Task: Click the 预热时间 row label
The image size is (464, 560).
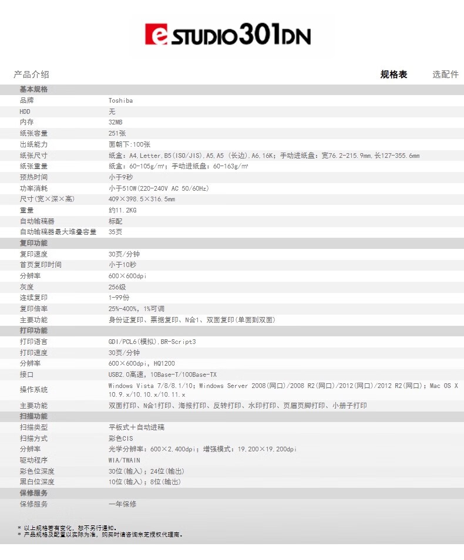Action: point(33,177)
